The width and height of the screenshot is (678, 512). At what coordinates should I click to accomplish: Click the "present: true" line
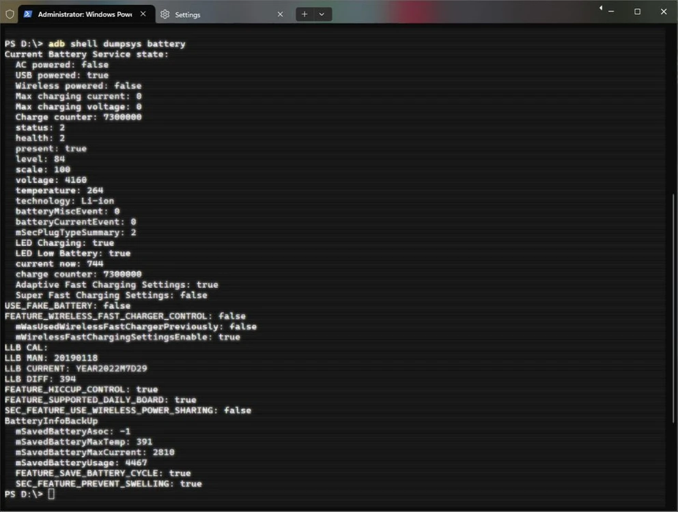[51, 149]
